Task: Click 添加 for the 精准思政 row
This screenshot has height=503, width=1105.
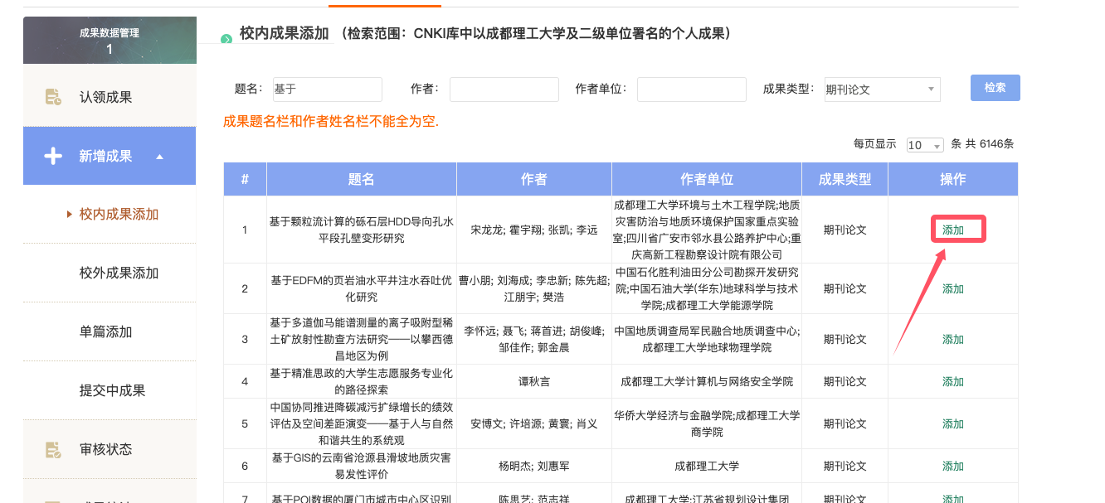Action: tap(953, 382)
